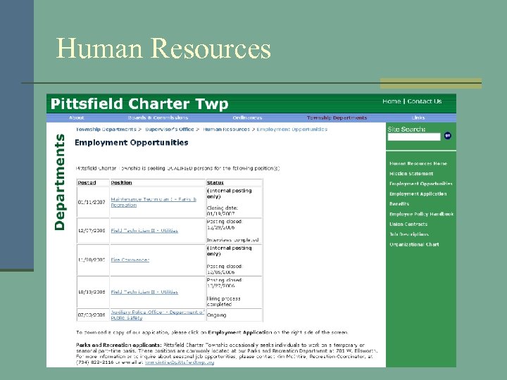The image size is (507, 380).
Task: Open the Contact Us header link
Action: tap(424, 101)
